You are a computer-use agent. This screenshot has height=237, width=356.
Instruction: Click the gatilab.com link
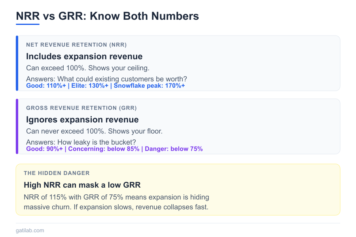(x=30, y=230)
